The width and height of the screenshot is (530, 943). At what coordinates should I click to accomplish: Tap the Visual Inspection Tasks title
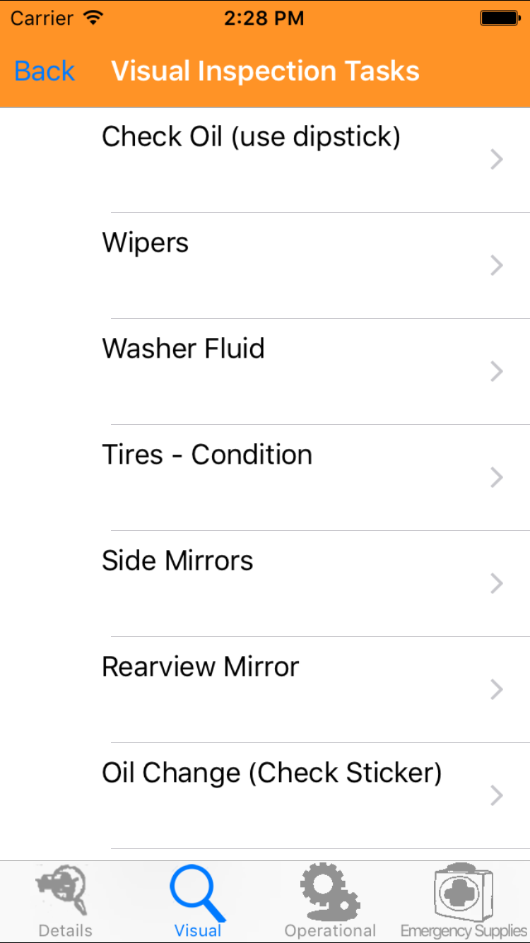click(266, 71)
